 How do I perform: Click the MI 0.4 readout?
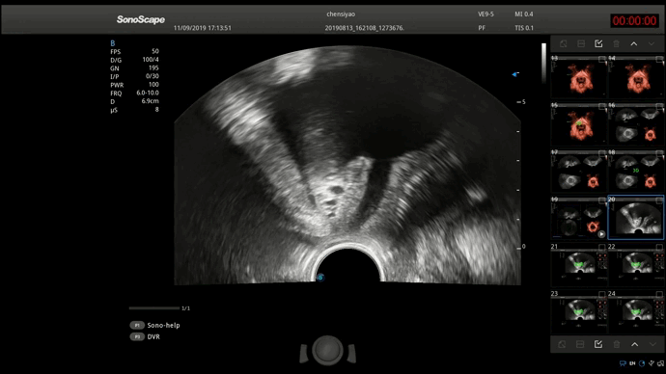pyautogui.click(x=524, y=14)
